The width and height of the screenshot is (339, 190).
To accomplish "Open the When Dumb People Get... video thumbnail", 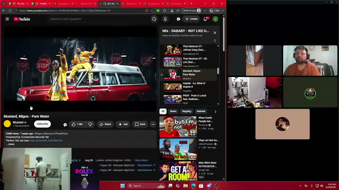I will 178,126.
